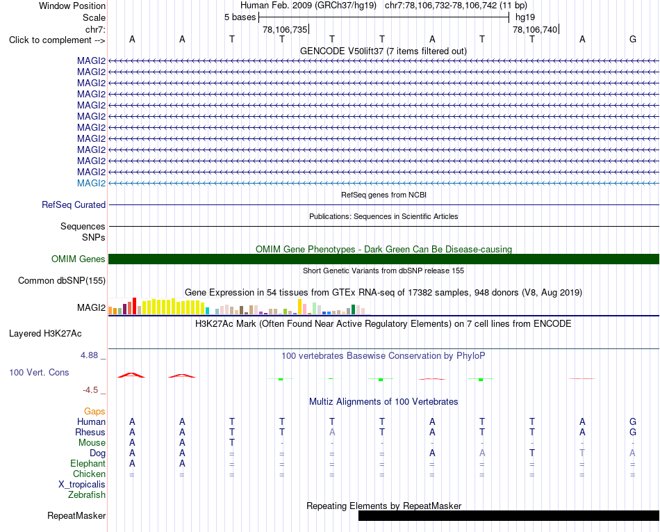Click the Elephant species label

[88, 463]
